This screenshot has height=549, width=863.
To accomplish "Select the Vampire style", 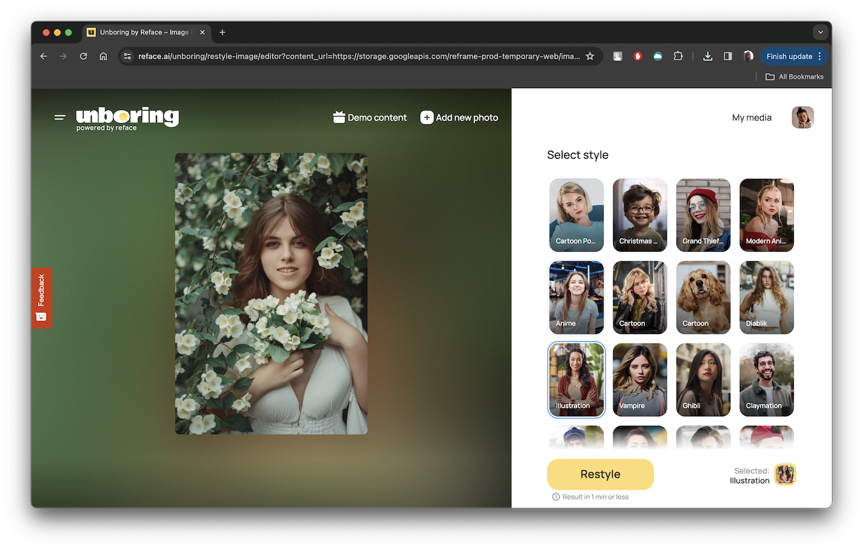I will [x=640, y=380].
